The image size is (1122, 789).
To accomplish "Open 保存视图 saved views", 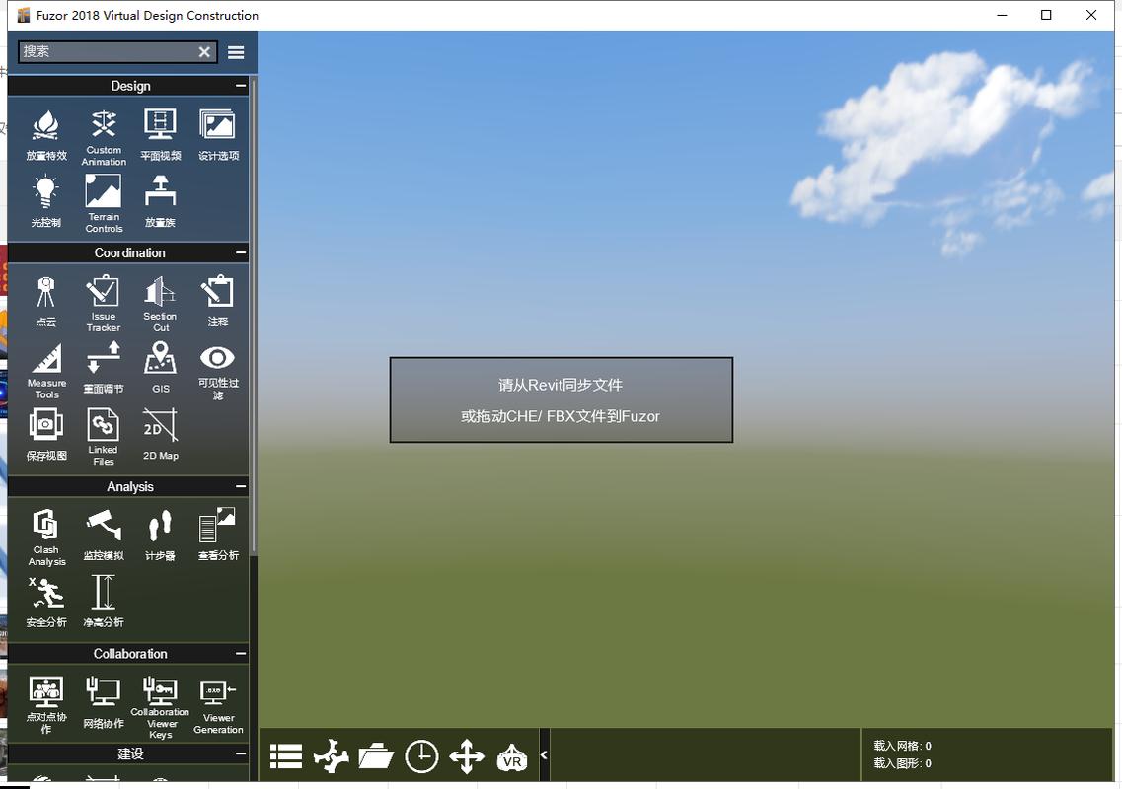I will 45,434.
